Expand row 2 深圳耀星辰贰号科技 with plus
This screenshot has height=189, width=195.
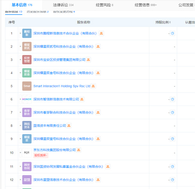point(20,46)
